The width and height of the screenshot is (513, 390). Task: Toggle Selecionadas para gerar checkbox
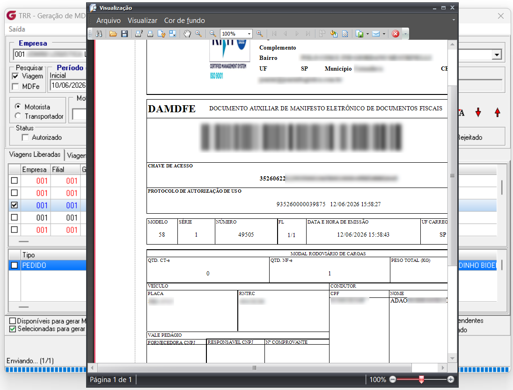point(13,329)
